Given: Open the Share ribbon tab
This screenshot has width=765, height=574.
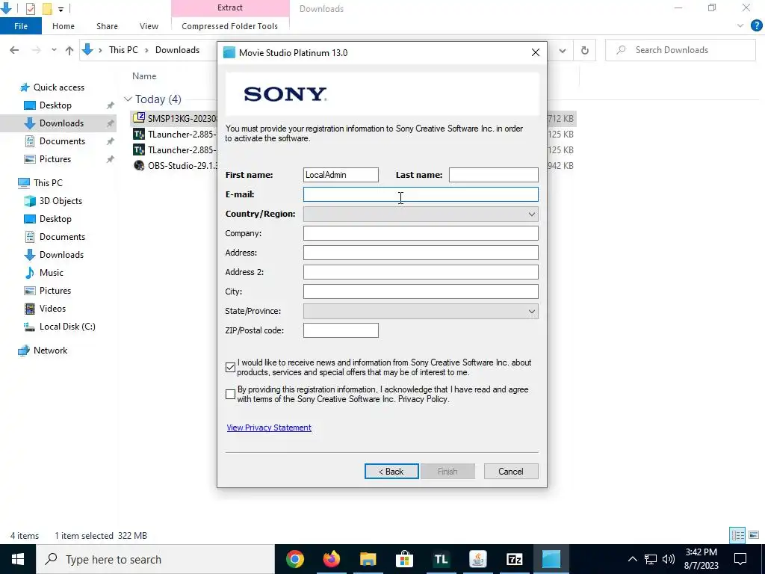Looking at the screenshot, I should click(x=107, y=26).
